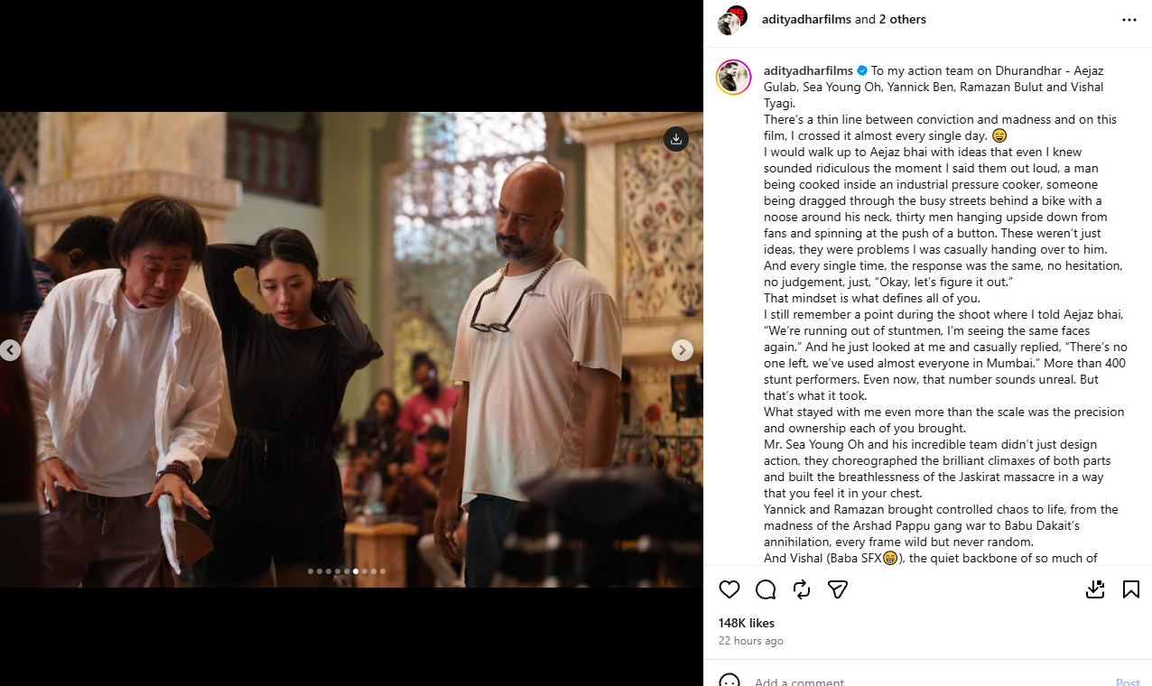Open comments via the speech bubble icon
This screenshot has height=686, width=1152.
766,589
